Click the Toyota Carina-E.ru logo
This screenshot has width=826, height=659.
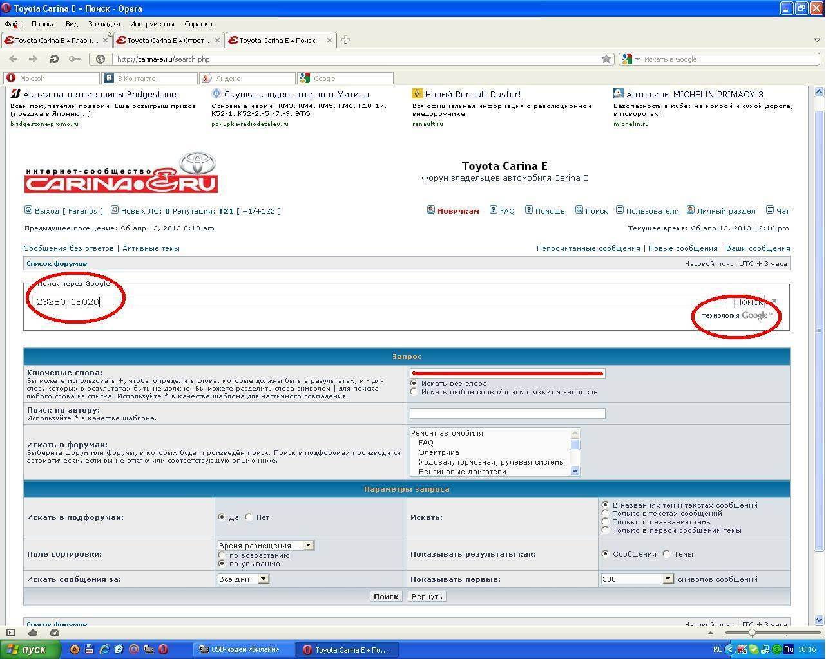coord(121,173)
